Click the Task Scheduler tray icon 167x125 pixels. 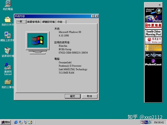142,122
